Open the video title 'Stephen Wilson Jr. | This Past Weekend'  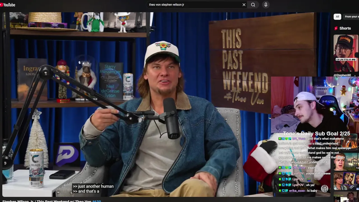tap(47, 201)
